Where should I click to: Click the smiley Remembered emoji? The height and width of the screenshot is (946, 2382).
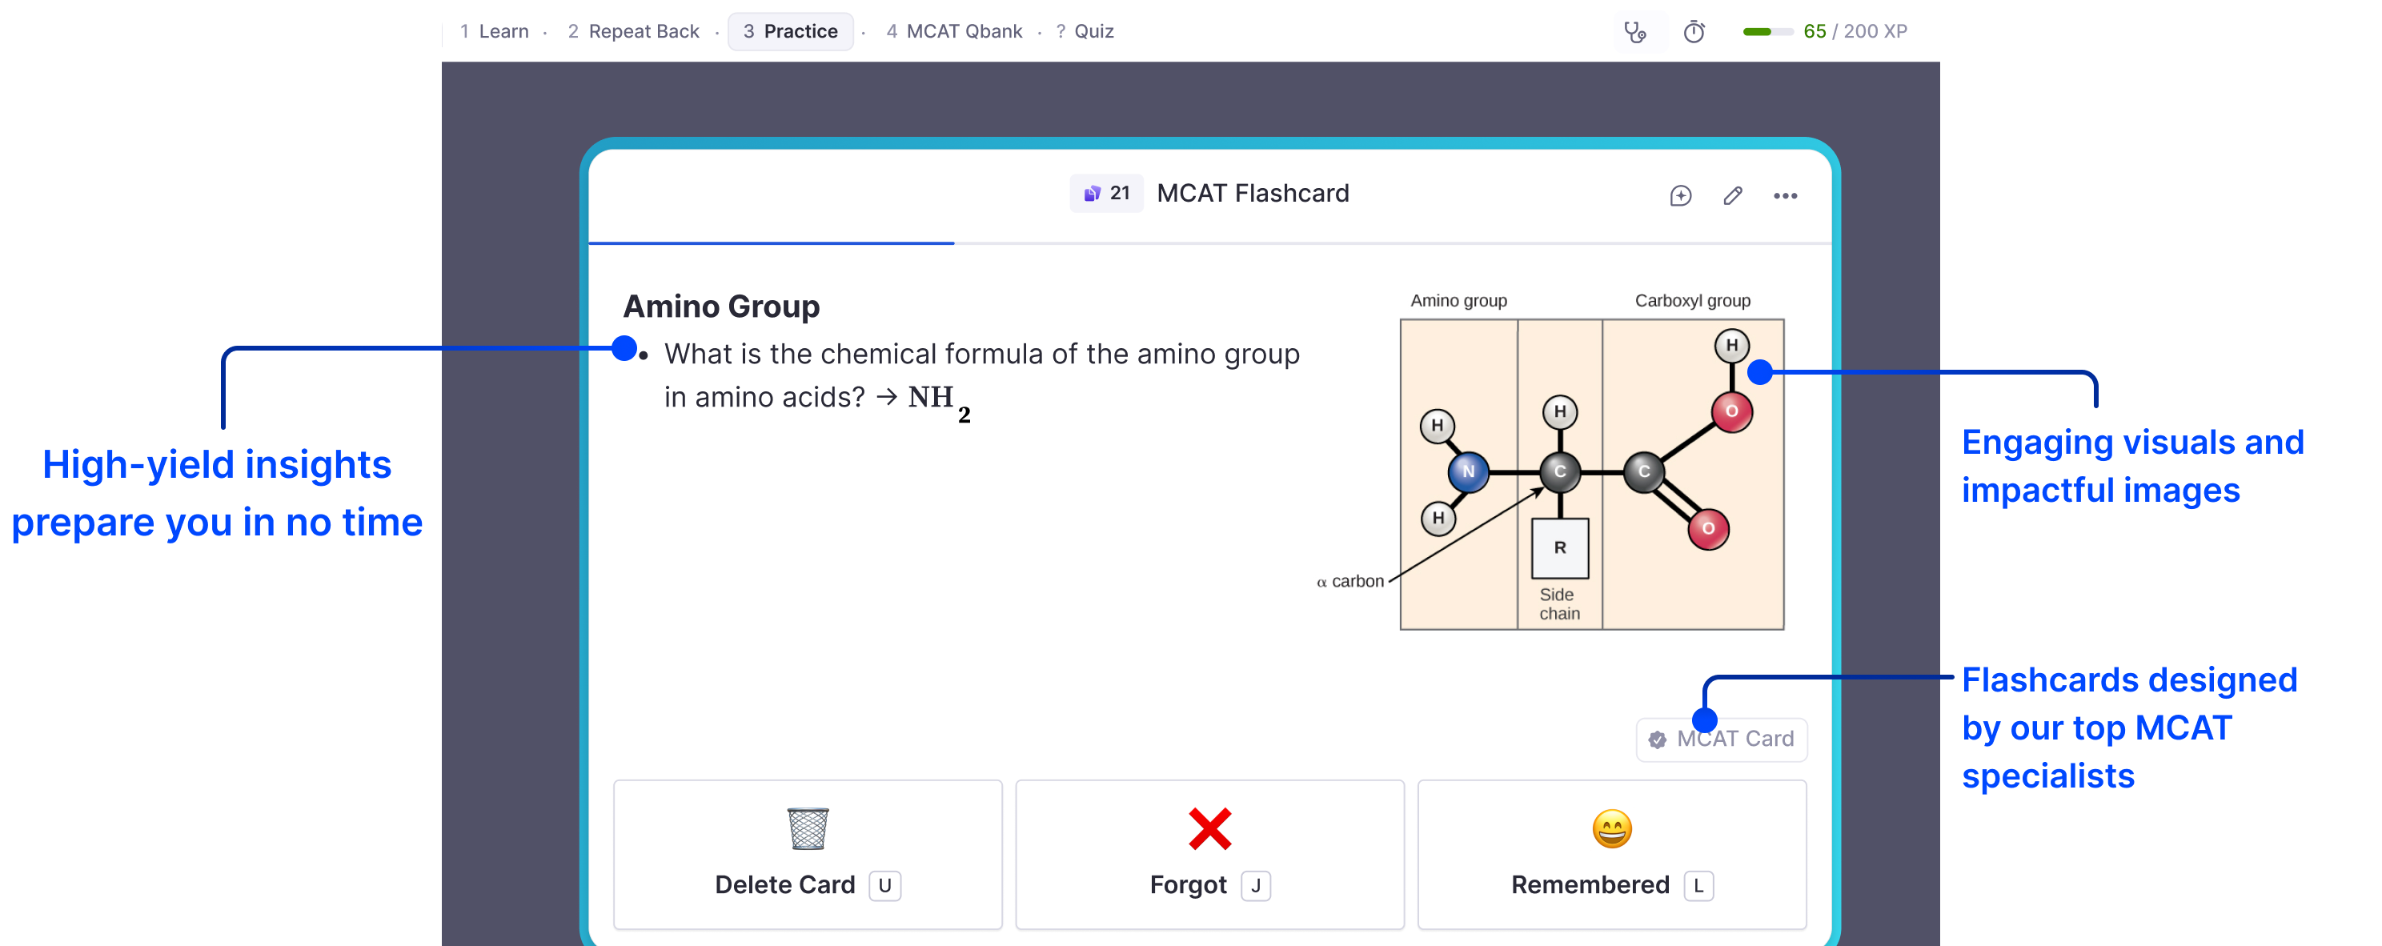coord(1612,828)
